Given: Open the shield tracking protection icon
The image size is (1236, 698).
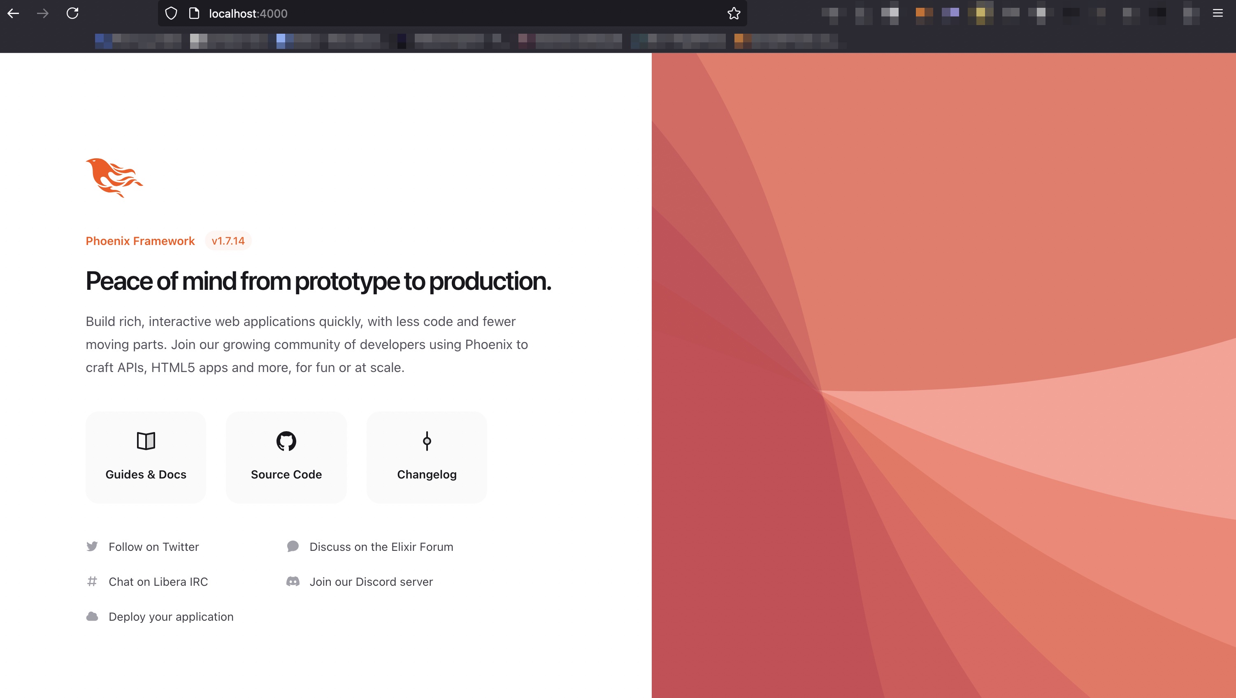Looking at the screenshot, I should [x=171, y=14].
